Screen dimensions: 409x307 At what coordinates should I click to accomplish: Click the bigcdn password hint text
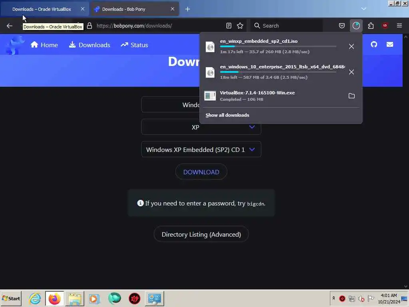click(x=256, y=204)
